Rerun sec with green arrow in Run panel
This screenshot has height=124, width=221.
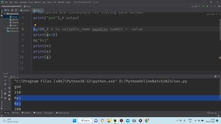pyautogui.click(x=5, y=80)
